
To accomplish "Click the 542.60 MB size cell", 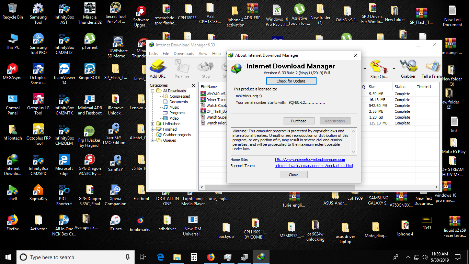I will coord(378,106).
